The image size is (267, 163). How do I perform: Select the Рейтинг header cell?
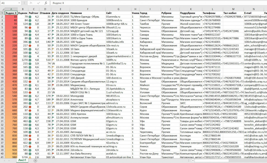click(x=34, y=13)
